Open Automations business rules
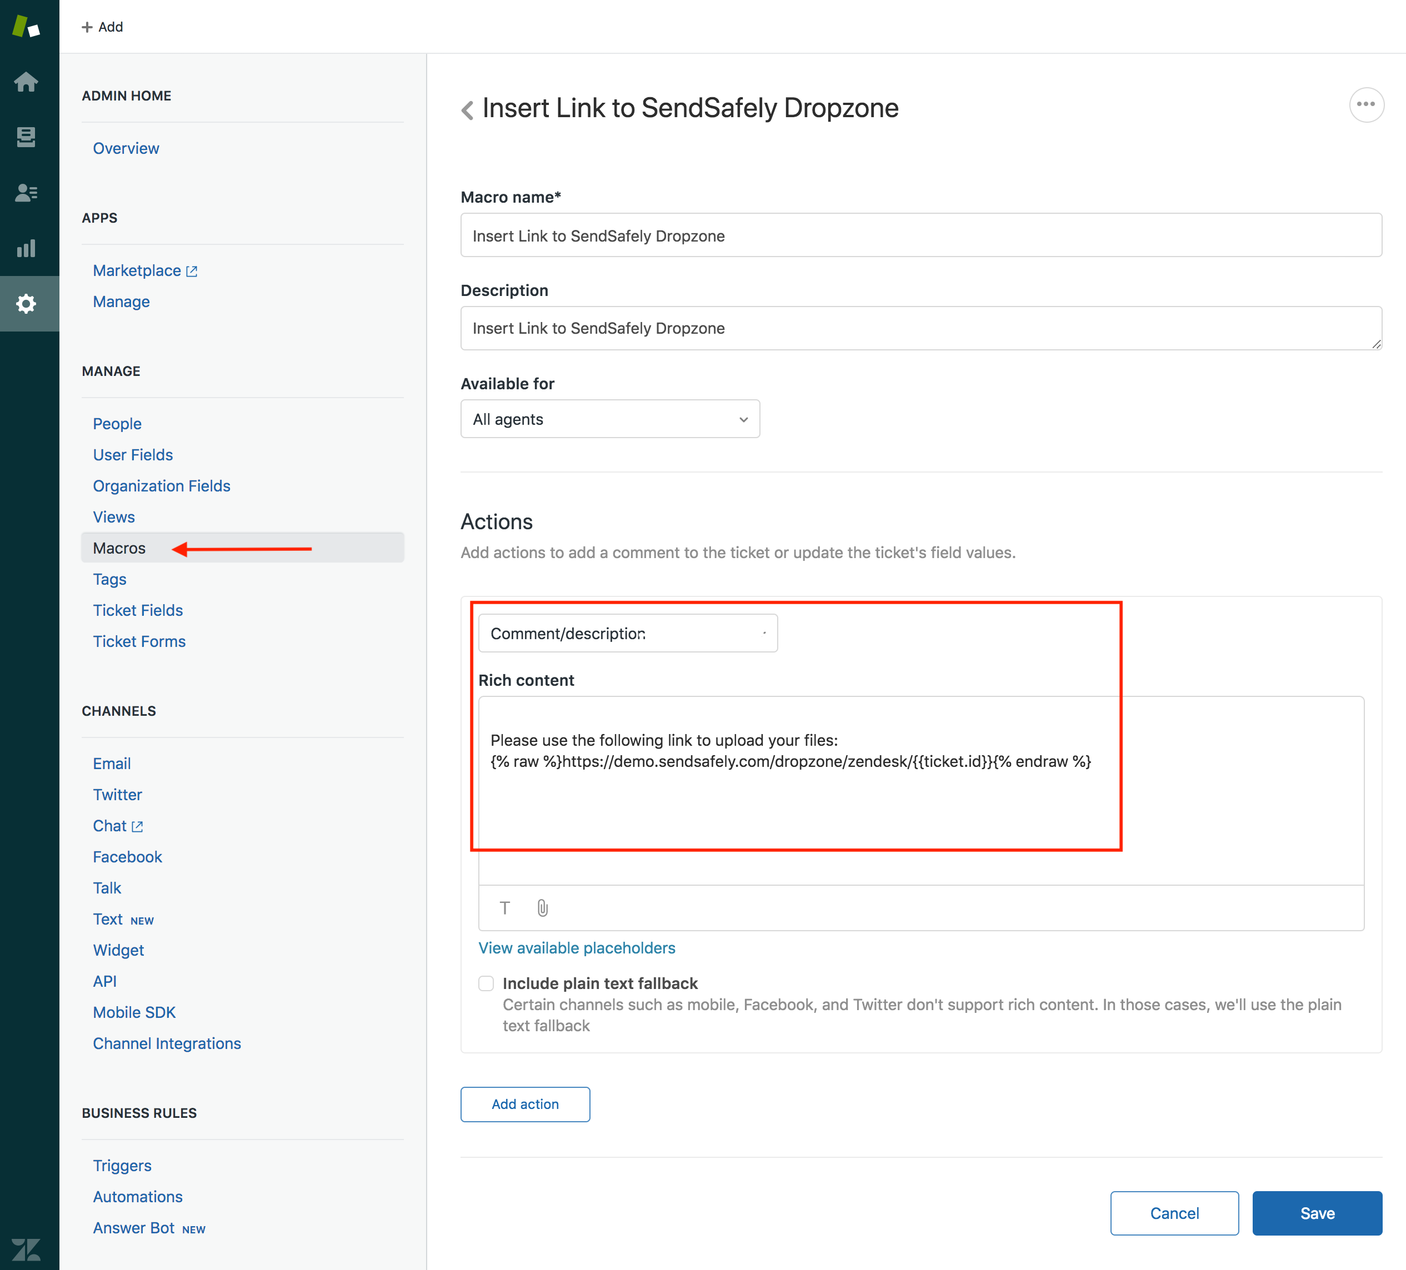The image size is (1406, 1270). tap(138, 1197)
